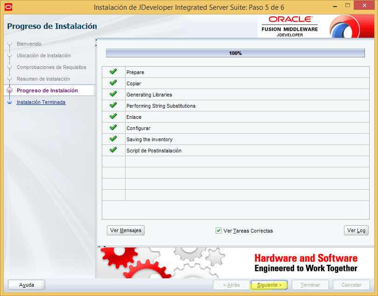Open the installation log with Ver Log
The height and width of the screenshot is (296, 378).
pos(356,230)
